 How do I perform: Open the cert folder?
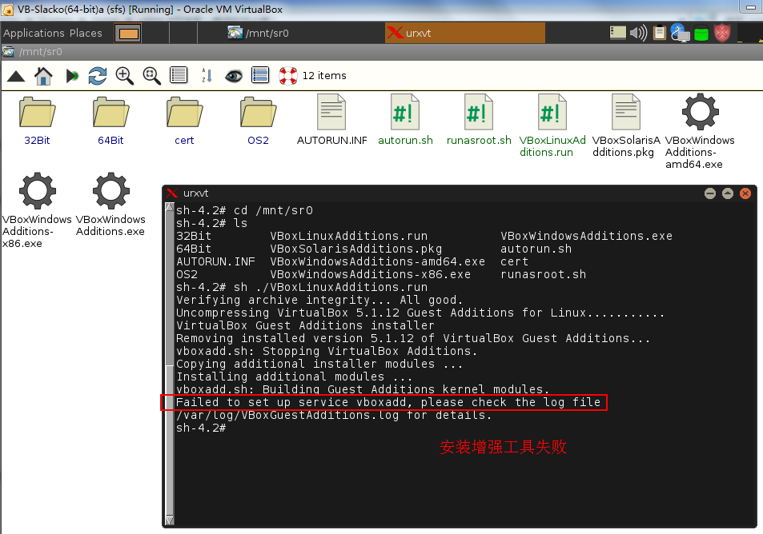pyautogui.click(x=184, y=121)
